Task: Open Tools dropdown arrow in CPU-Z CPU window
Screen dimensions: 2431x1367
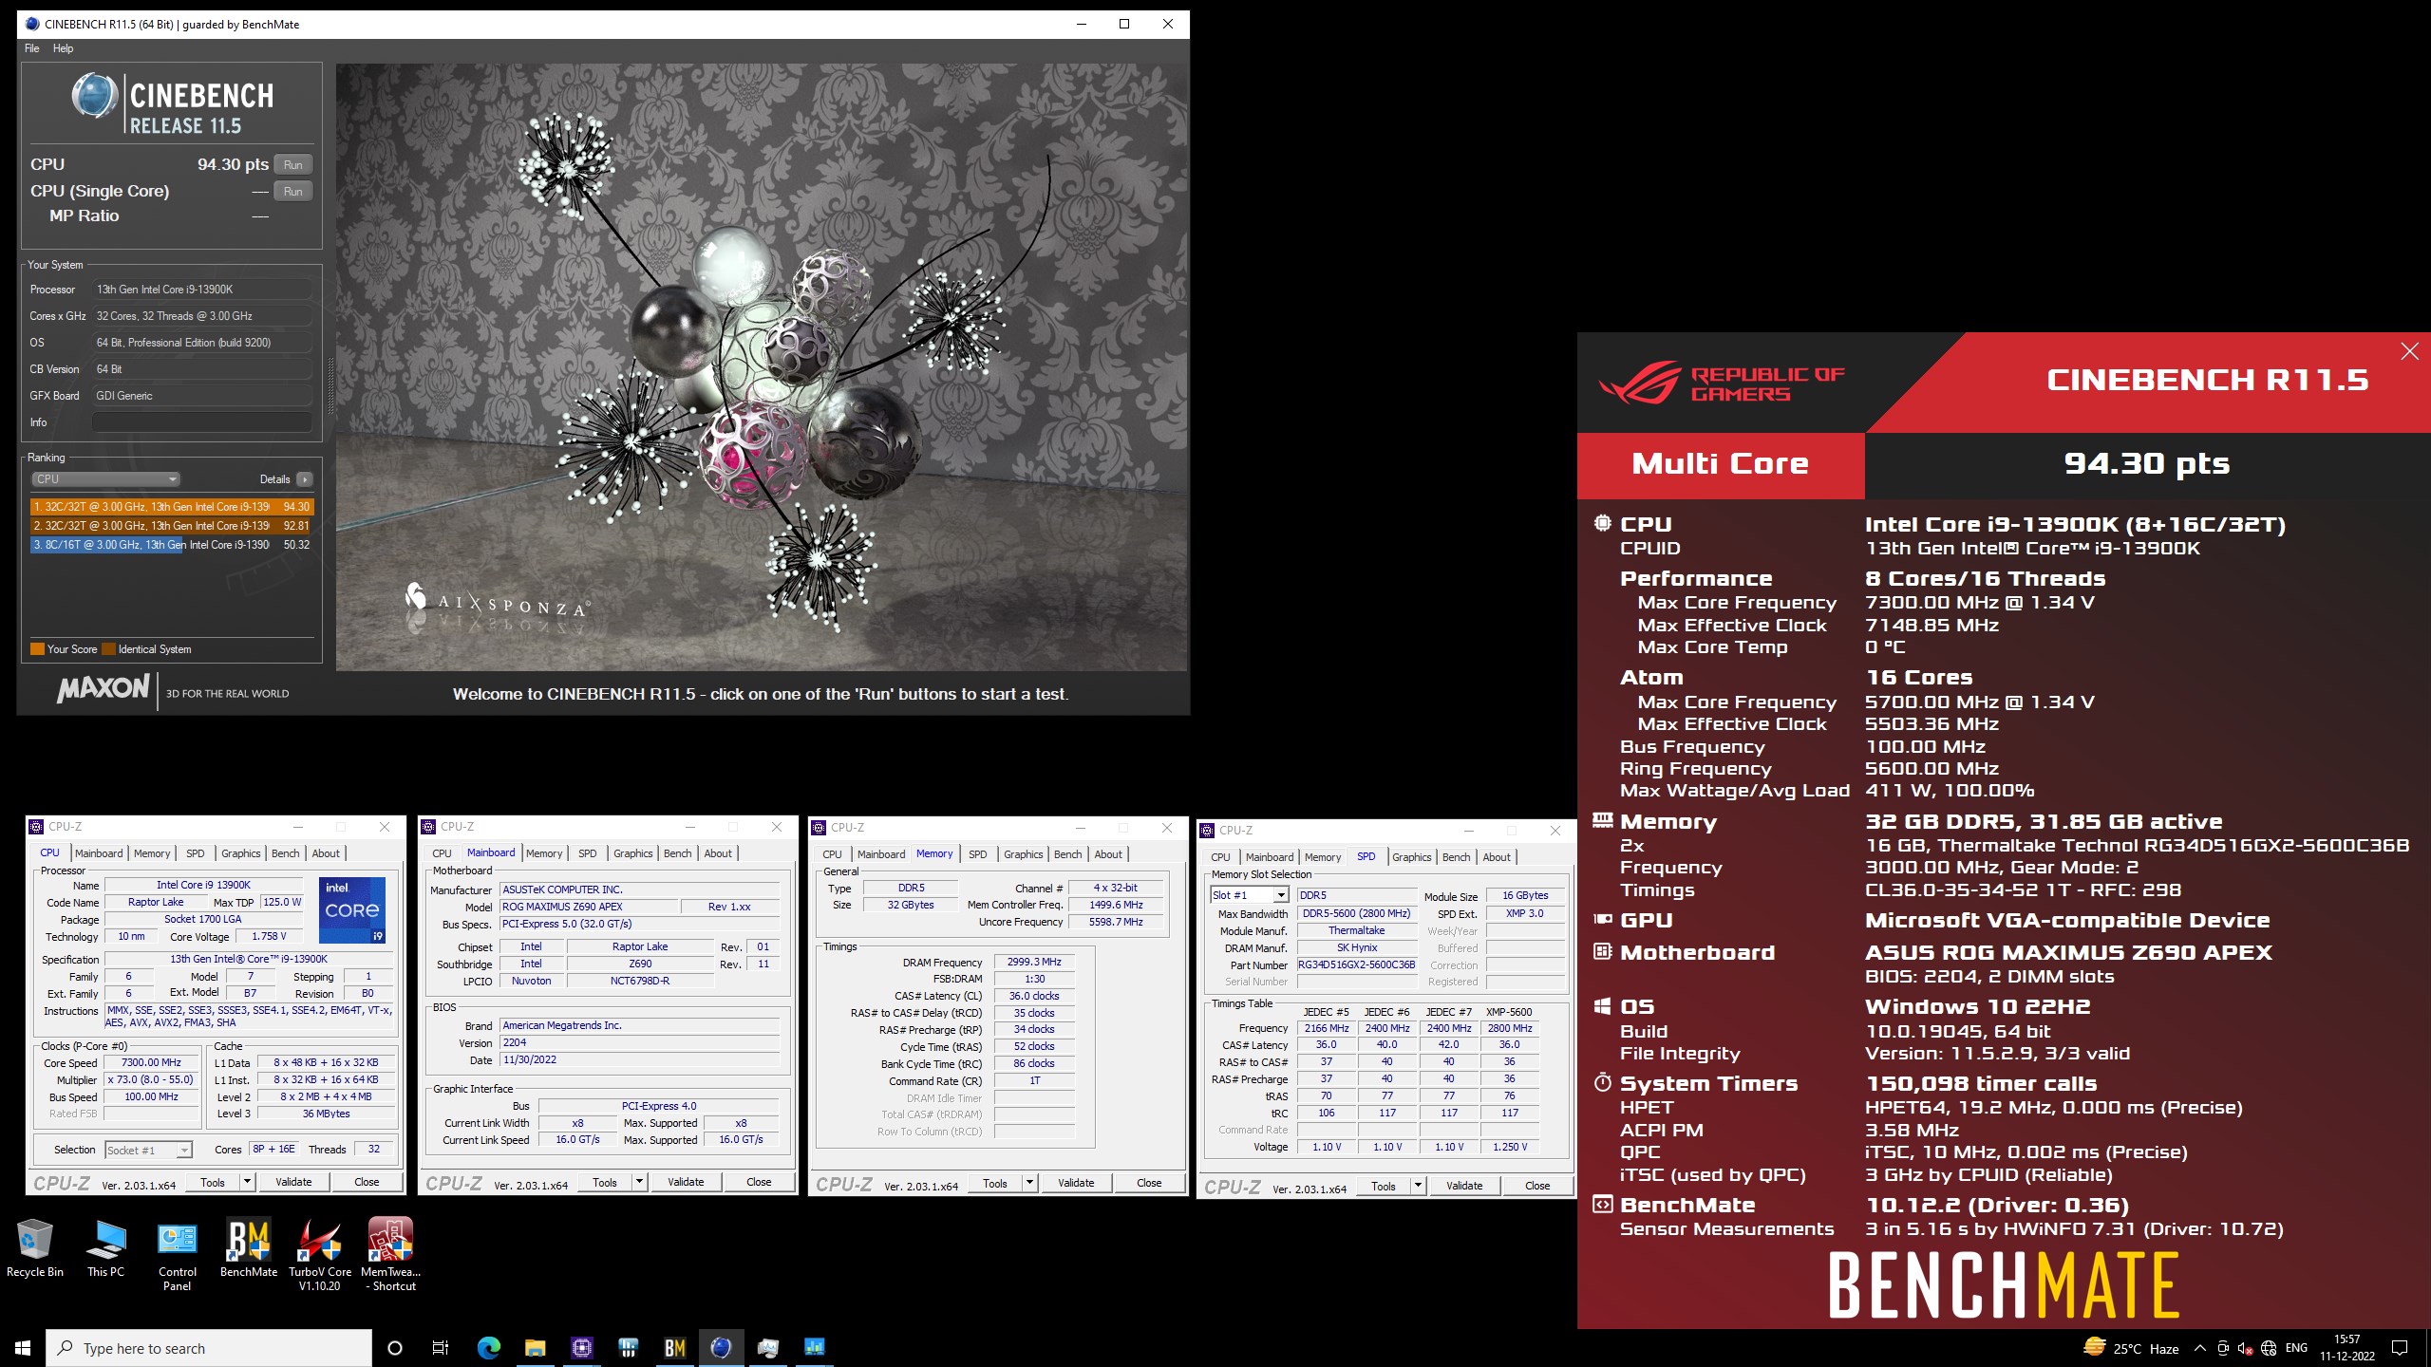Action: [x=247, y=1182]
